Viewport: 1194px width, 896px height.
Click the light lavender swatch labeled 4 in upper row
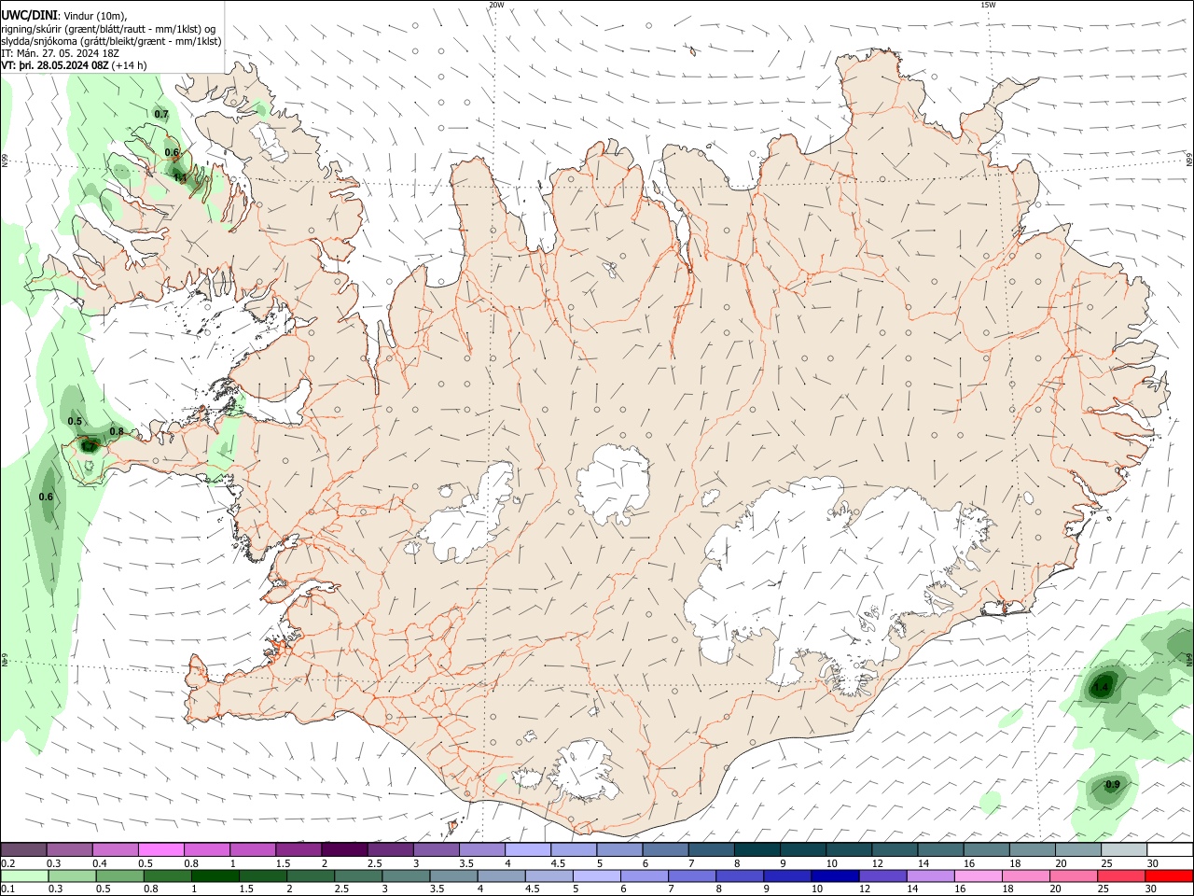[528, 849]
